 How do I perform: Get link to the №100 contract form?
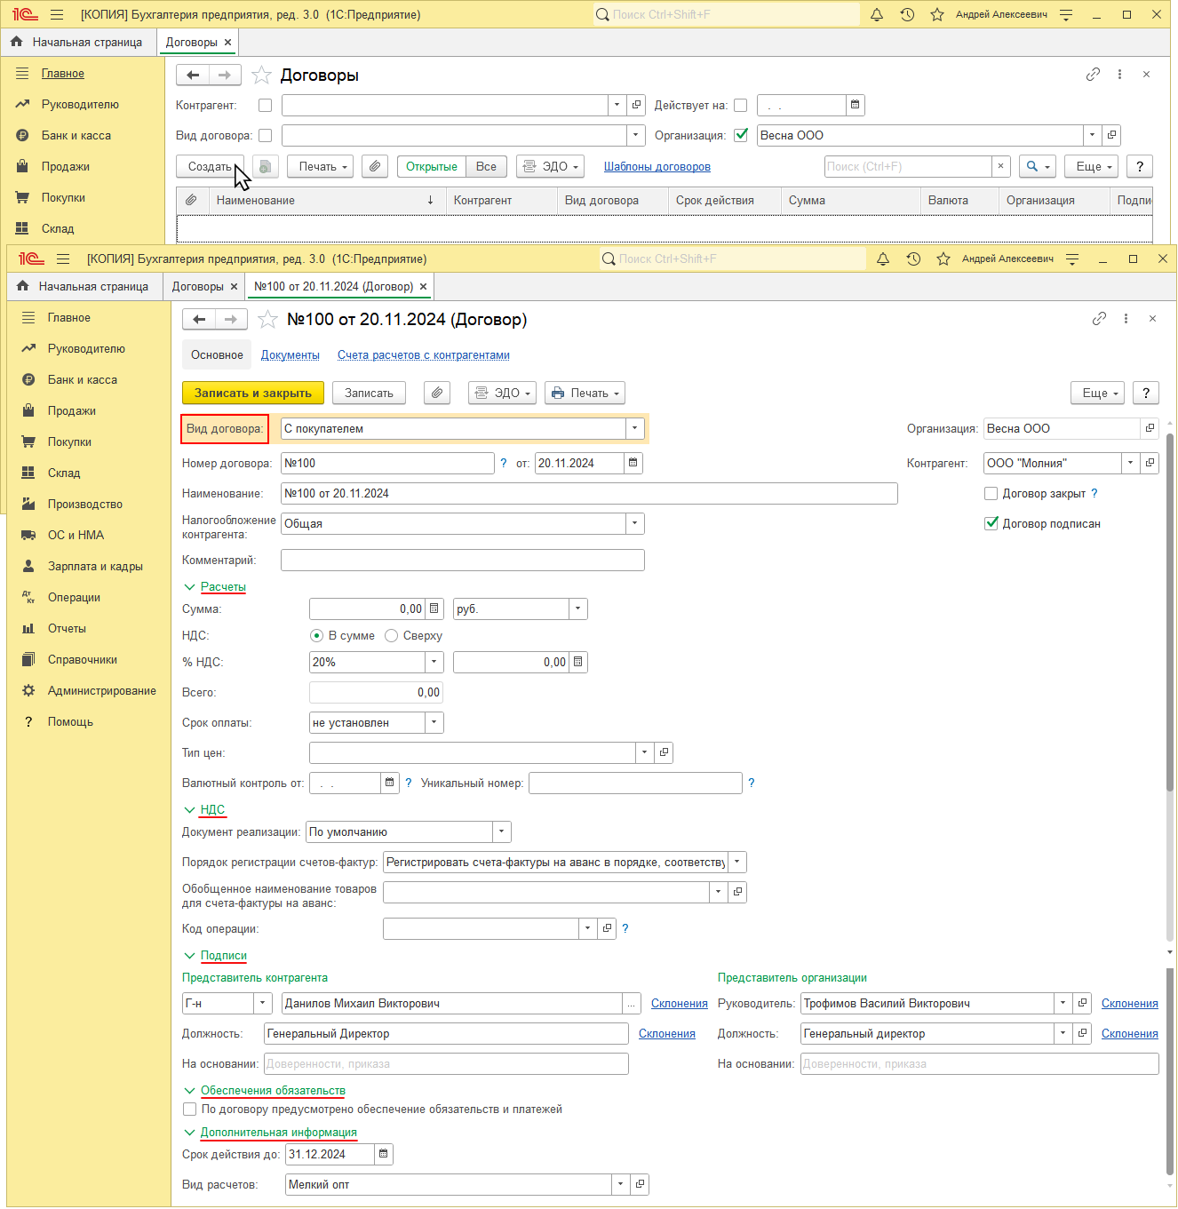click(1099, 318)
